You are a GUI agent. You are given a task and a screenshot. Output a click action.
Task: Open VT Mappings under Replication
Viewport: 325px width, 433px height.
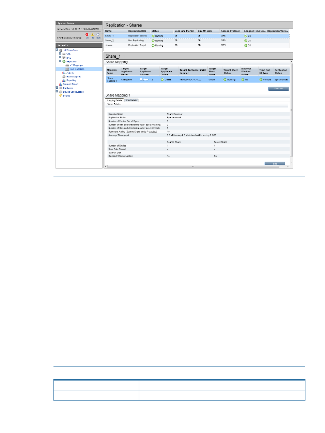tap(76, 65)
